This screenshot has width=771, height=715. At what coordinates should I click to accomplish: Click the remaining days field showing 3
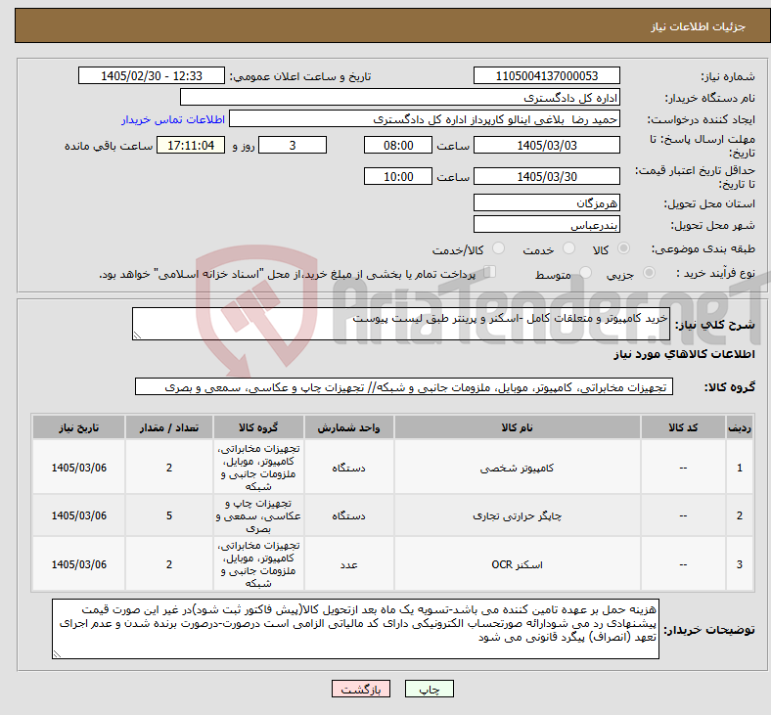coord(293,145)
